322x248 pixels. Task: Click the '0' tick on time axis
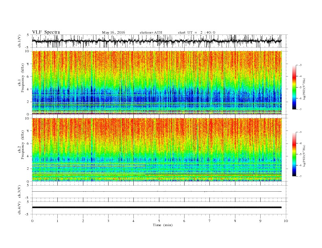(x=32, y=221)
